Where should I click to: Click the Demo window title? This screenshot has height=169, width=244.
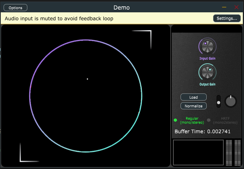(121, 8)
